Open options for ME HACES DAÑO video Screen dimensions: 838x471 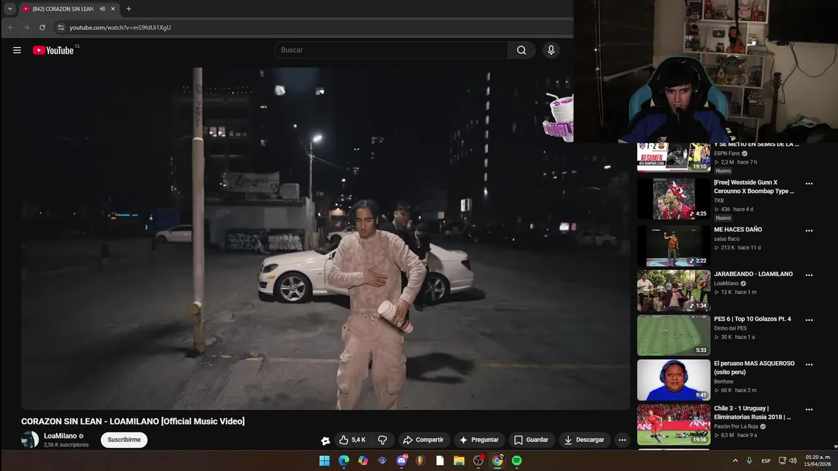tap(809, 230)
